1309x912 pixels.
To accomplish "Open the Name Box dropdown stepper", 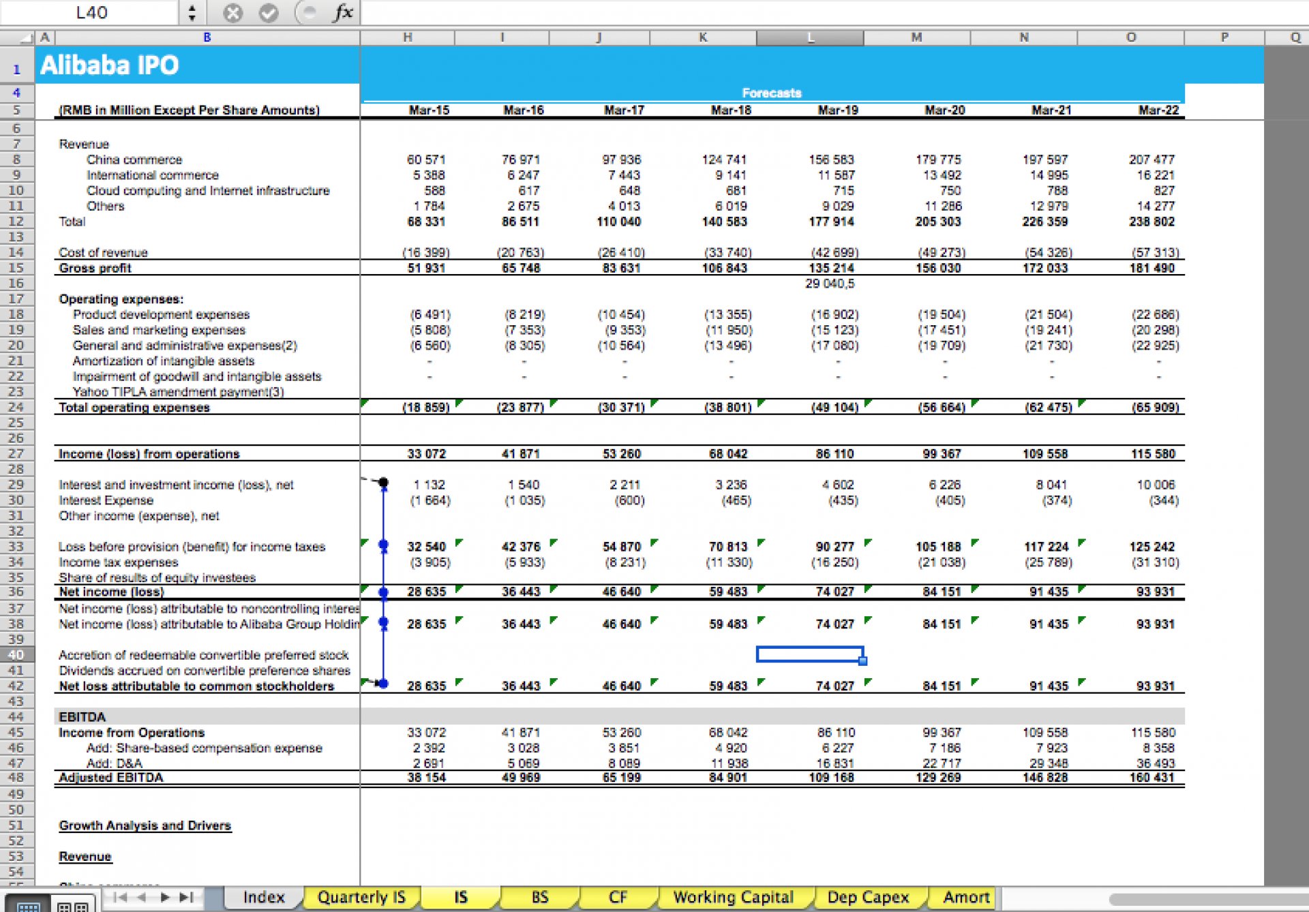I will click(x=192, y=13).
